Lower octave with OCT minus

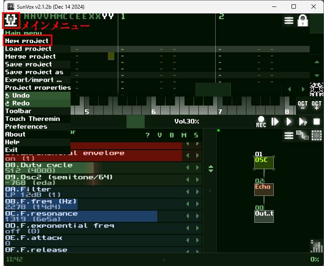[x=302, y=105]
